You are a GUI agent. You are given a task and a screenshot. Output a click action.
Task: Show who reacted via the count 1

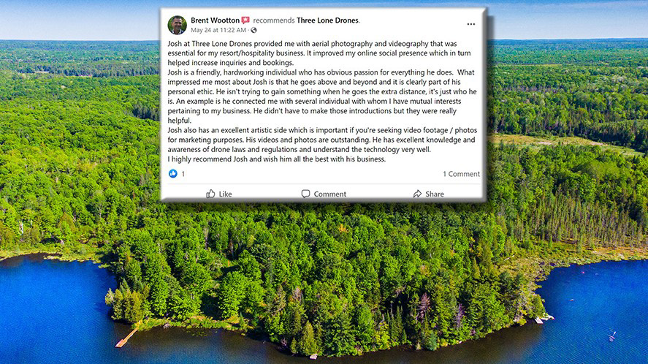(183, 174)
